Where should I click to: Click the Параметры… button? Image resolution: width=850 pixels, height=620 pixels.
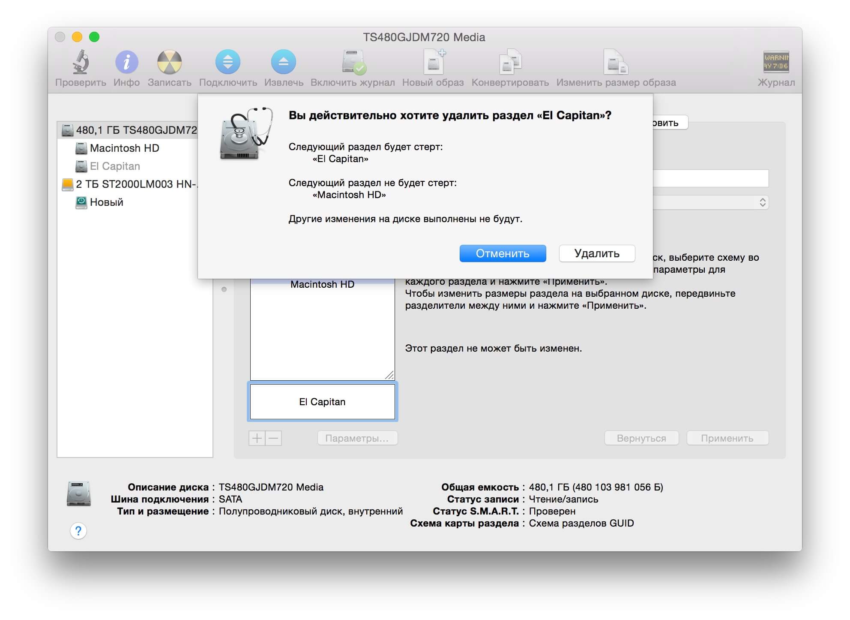357,438
